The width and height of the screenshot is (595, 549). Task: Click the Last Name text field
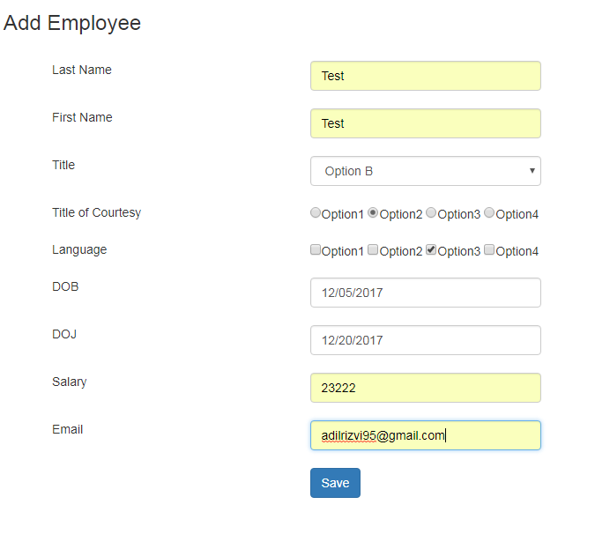426,76
